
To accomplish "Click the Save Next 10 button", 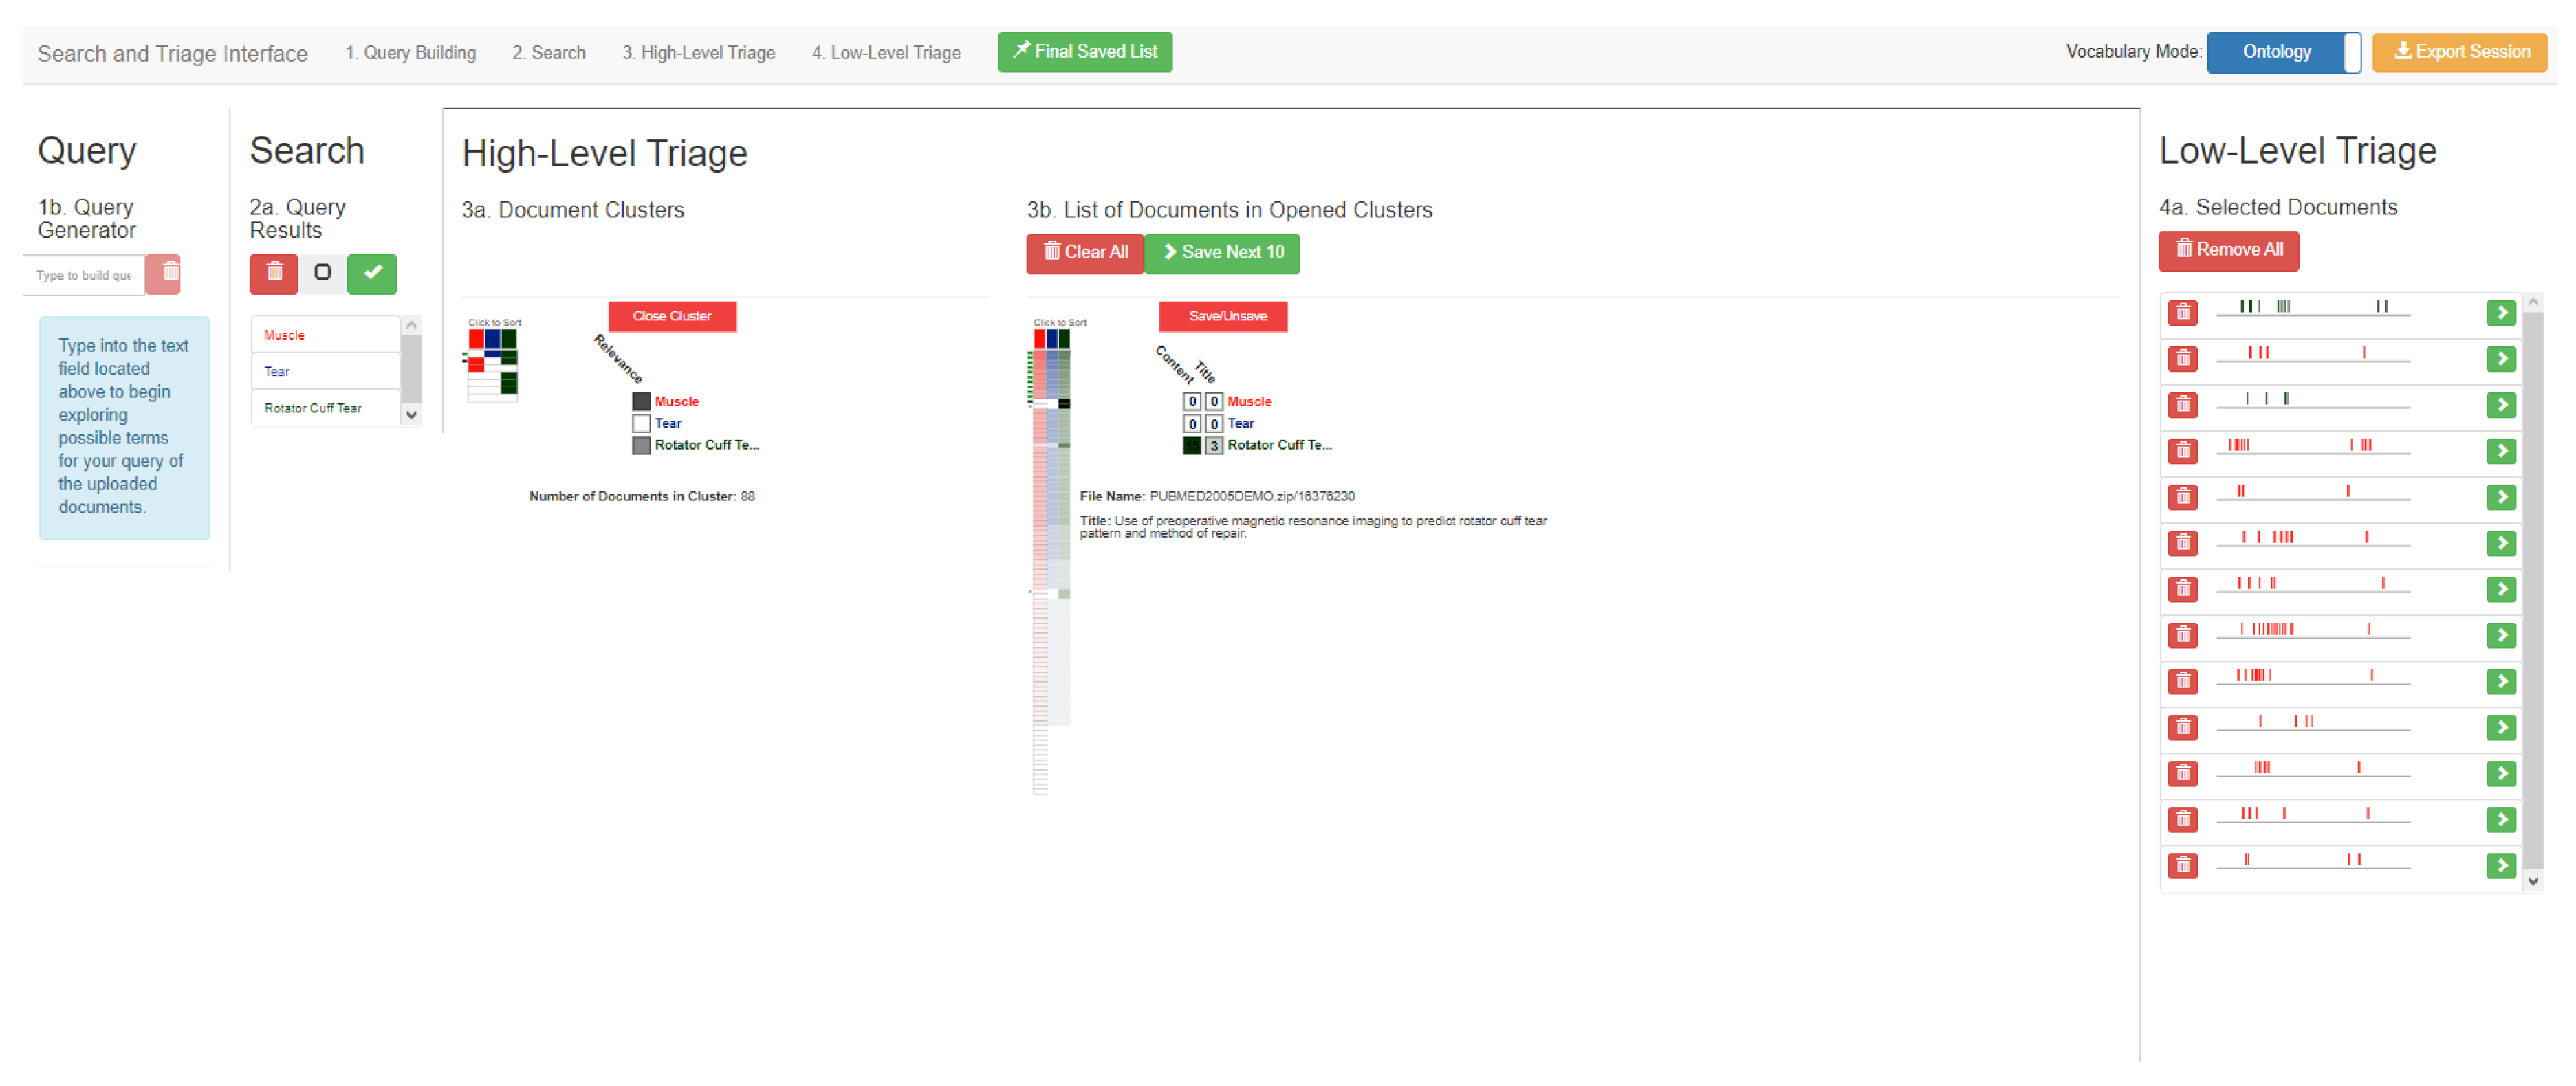I will click(x=1222, y=253).
